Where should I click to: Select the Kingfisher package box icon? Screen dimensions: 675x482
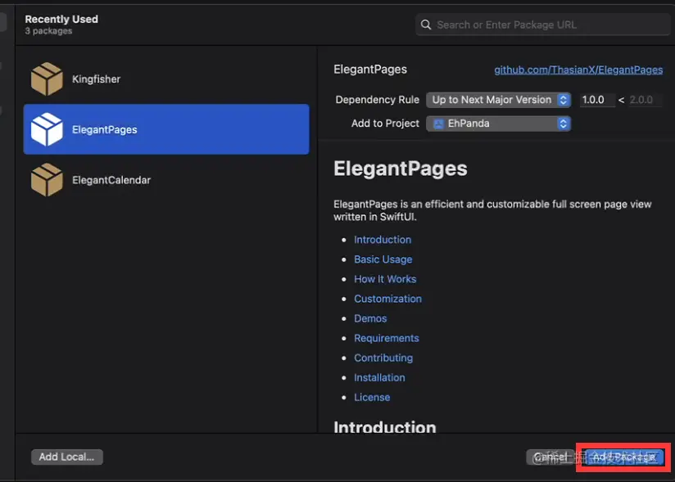pyautogui.click(x=47, y=79)
